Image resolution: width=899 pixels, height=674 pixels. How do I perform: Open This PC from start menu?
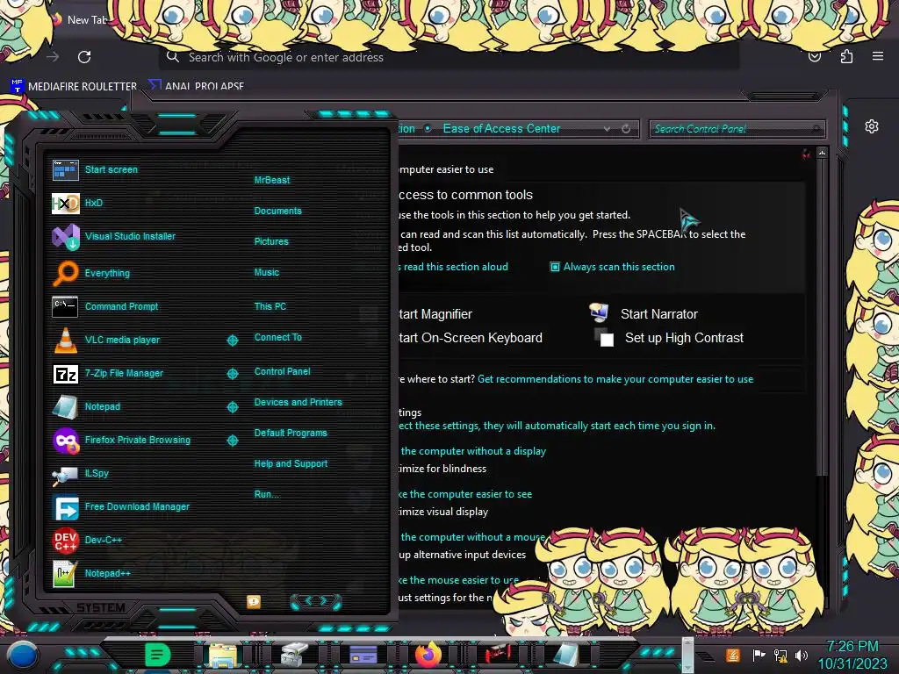[270, 306]
